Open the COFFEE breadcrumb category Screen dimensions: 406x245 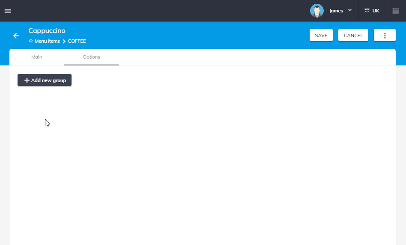click(x=77, y=41)
